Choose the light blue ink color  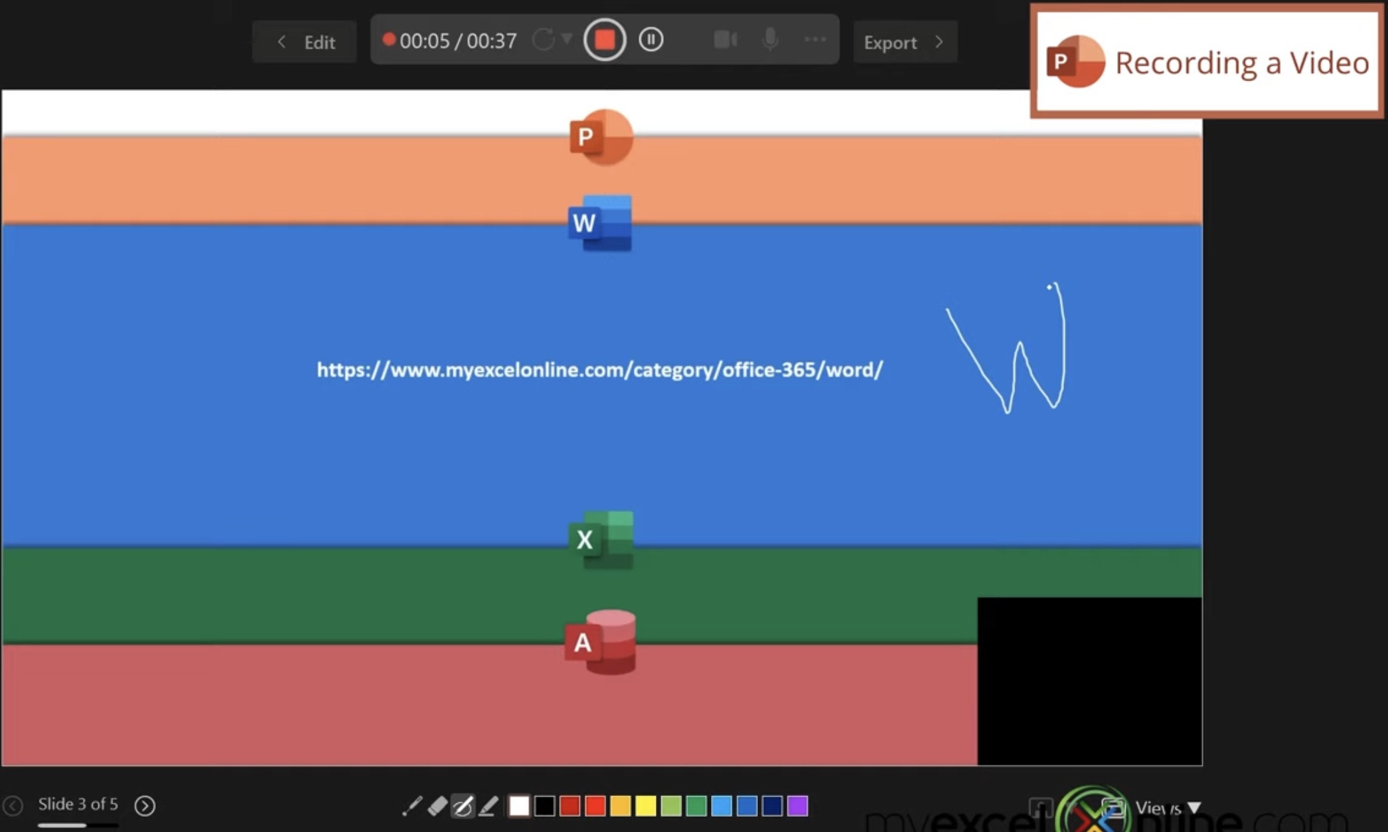coord(722,806)
